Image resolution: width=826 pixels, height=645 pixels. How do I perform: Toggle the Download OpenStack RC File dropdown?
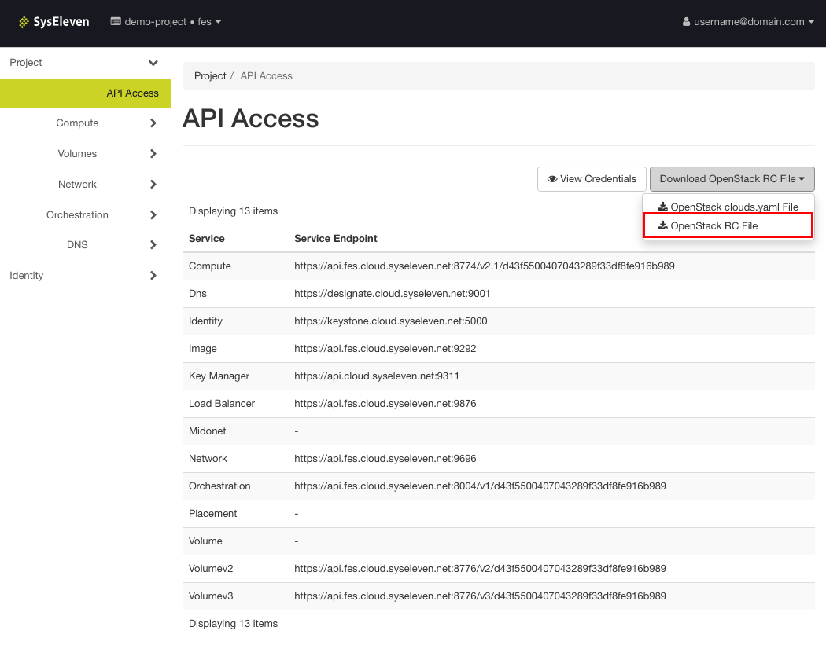point(732,179)
